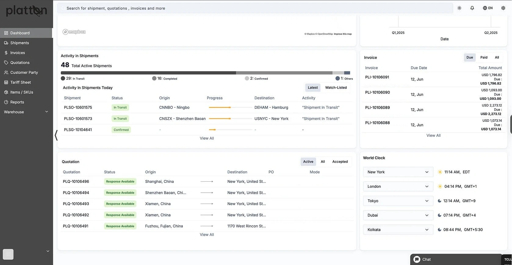512x265 pixels.
Task: Filter quotations by Accepted
Action: 340,162
